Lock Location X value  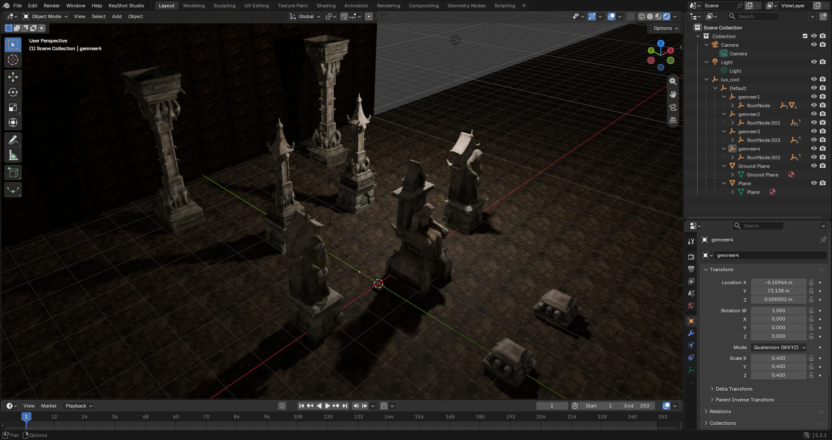(811, 283)
